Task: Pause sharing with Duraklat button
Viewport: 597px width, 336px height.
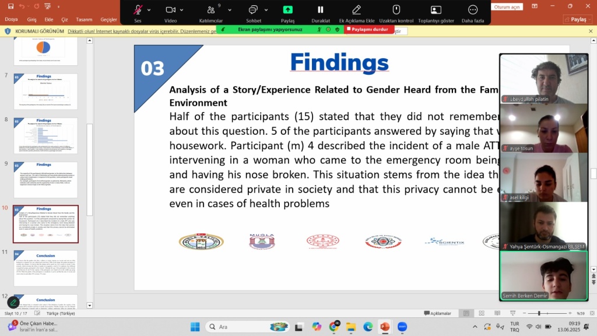Action: pos(320,10)
